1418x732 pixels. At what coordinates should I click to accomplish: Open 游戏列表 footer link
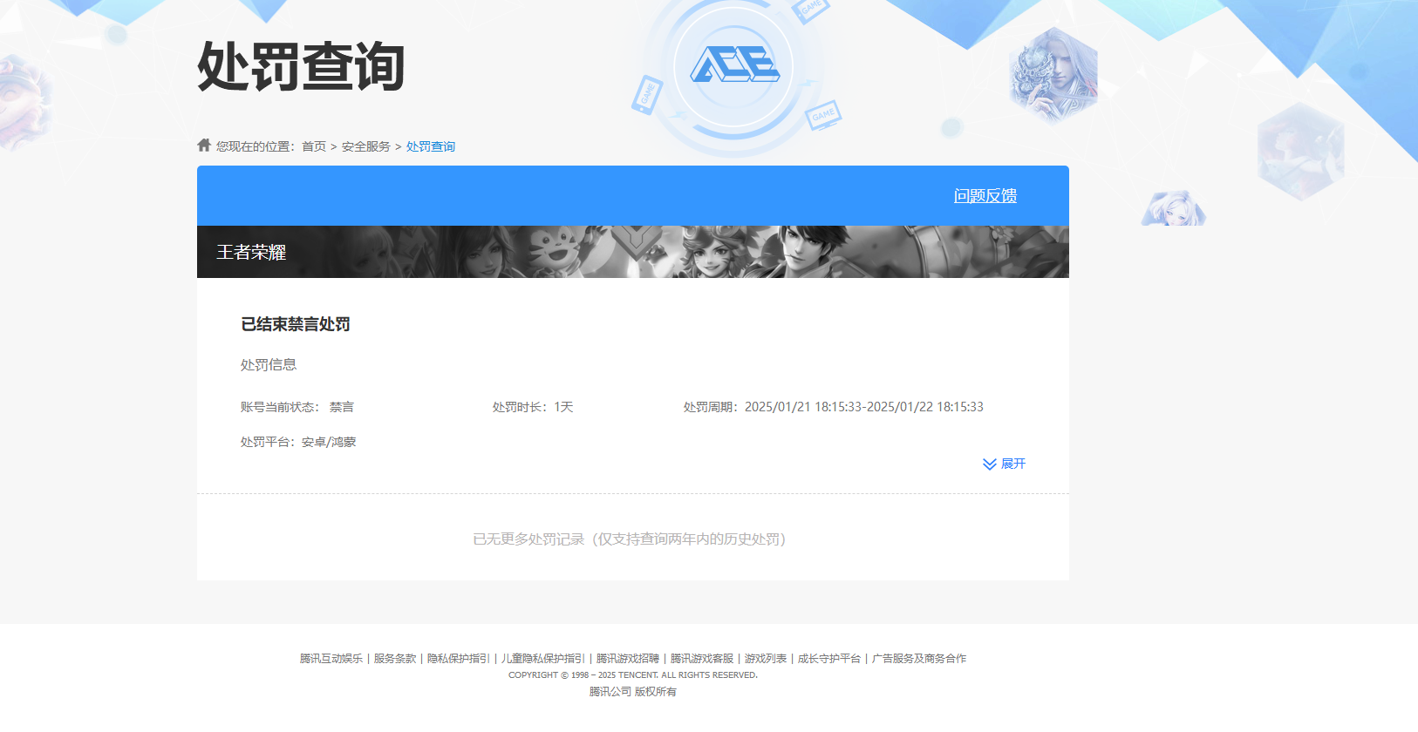pyautogui.click(x=766, y=659)
